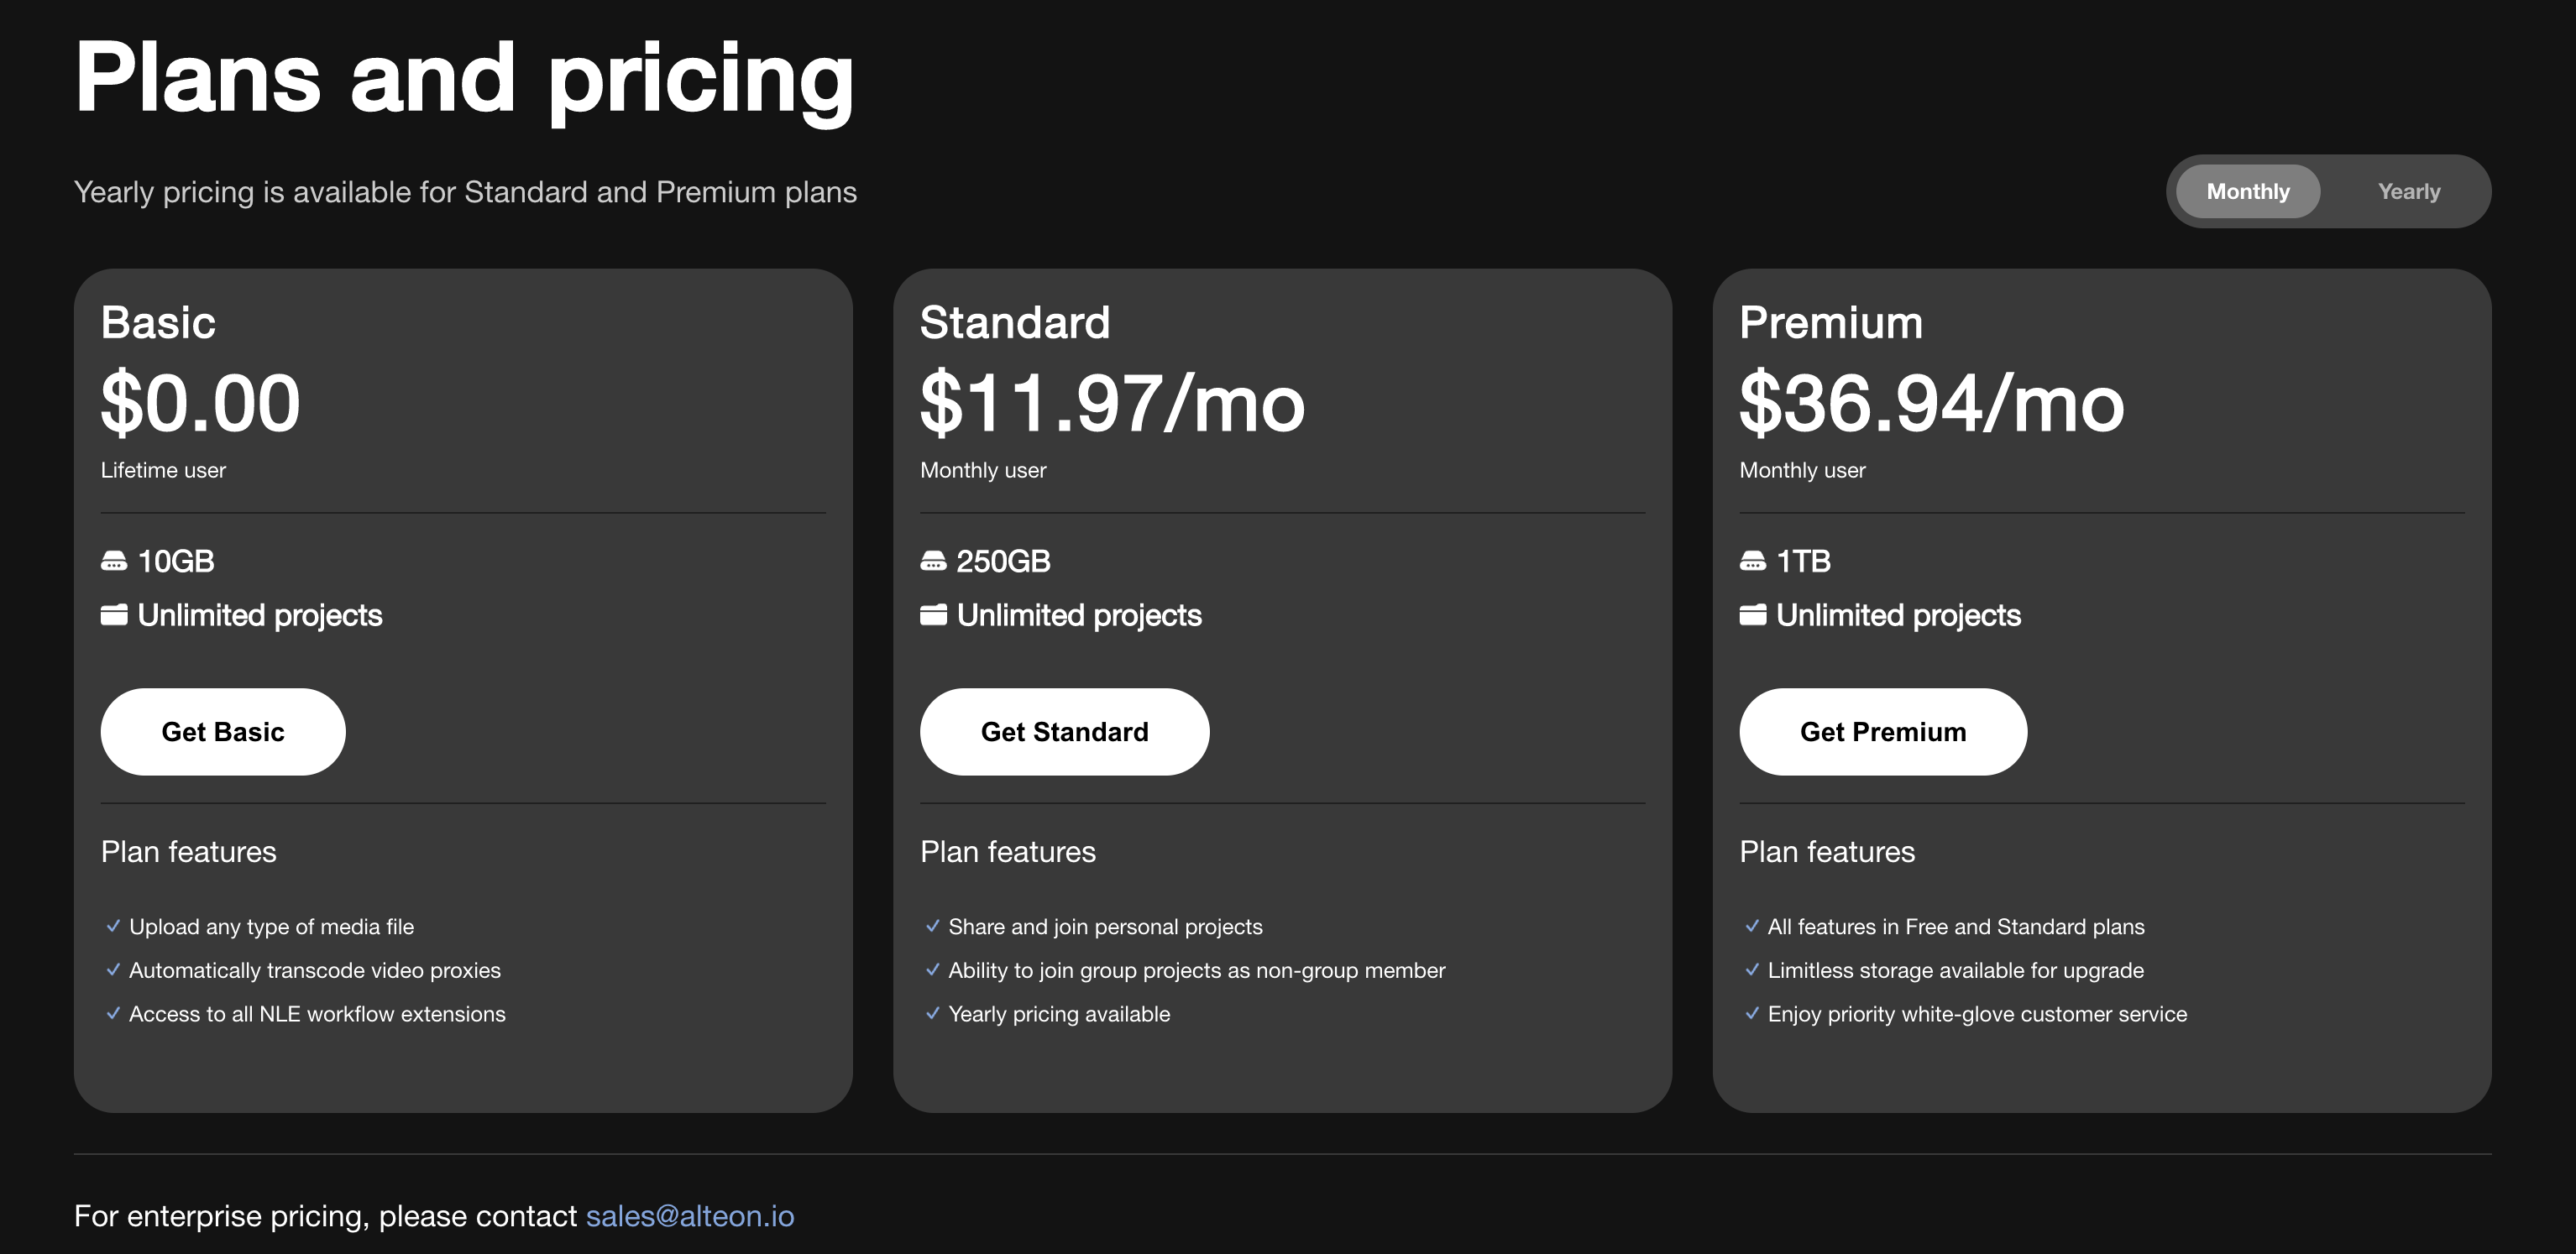Click the storage drive icon beside 1TB
The height and width of the screenshot is (1254, 2576).
(1752, 562)
